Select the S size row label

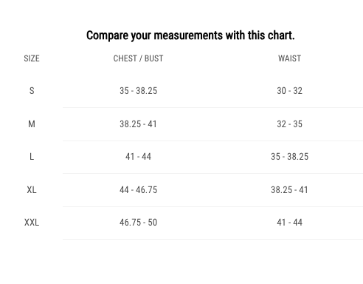[32, 91]
